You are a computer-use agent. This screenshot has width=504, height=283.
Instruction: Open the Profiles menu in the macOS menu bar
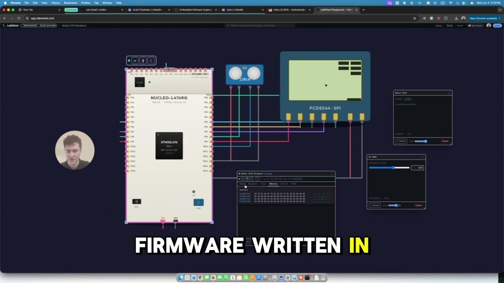coord(85,3)
